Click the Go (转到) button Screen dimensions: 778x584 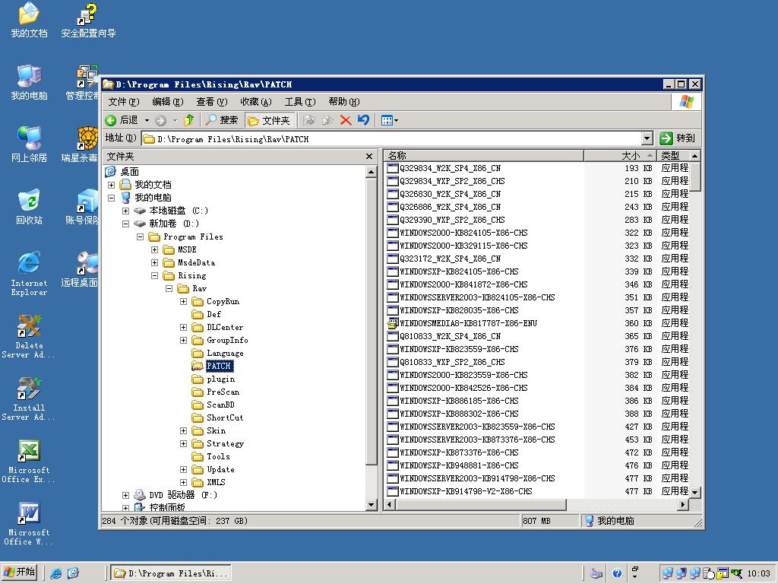[678, 138]
